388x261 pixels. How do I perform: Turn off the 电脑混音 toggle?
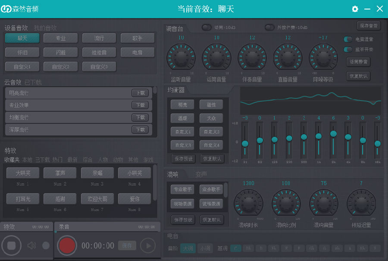[347, 39]
